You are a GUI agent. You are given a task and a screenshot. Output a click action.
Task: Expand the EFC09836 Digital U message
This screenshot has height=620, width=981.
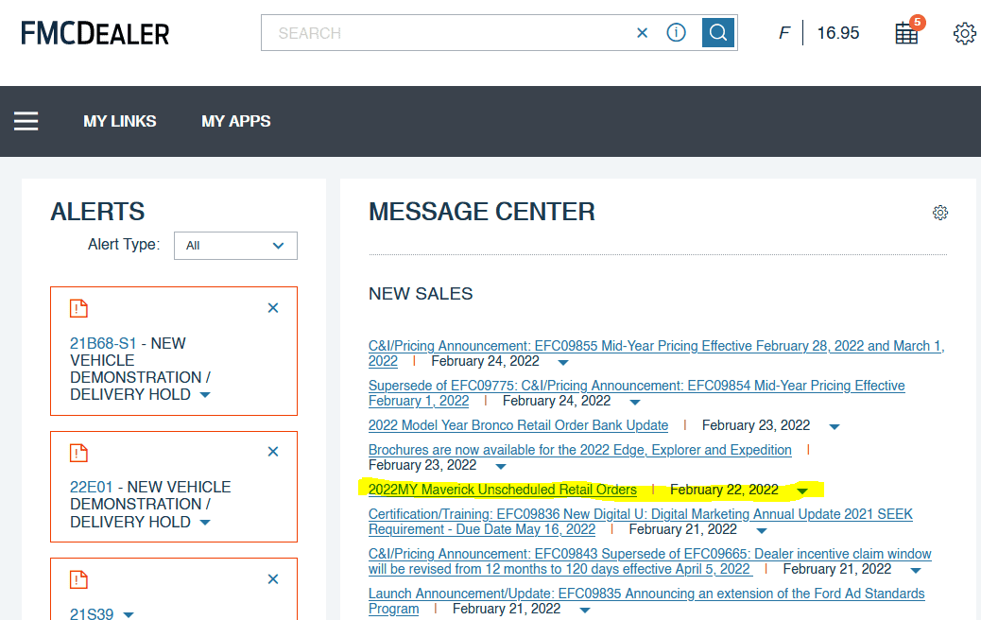(x=762, y=530)
